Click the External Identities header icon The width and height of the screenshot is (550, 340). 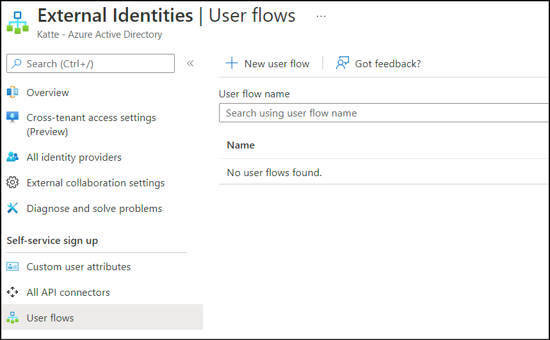(17, 22)
